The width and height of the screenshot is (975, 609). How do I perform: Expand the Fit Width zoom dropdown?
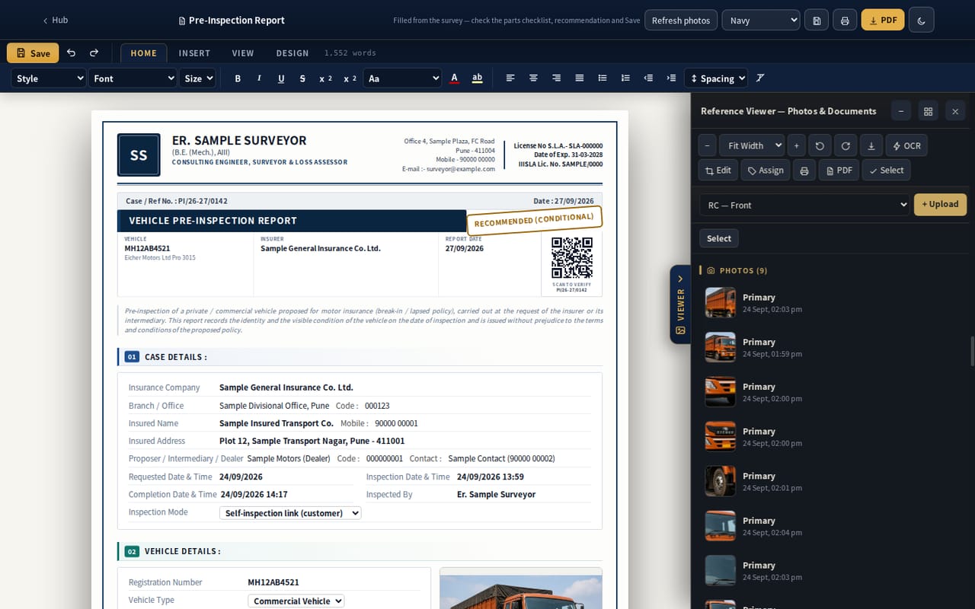pyautogui.click(x=752, y=145)
